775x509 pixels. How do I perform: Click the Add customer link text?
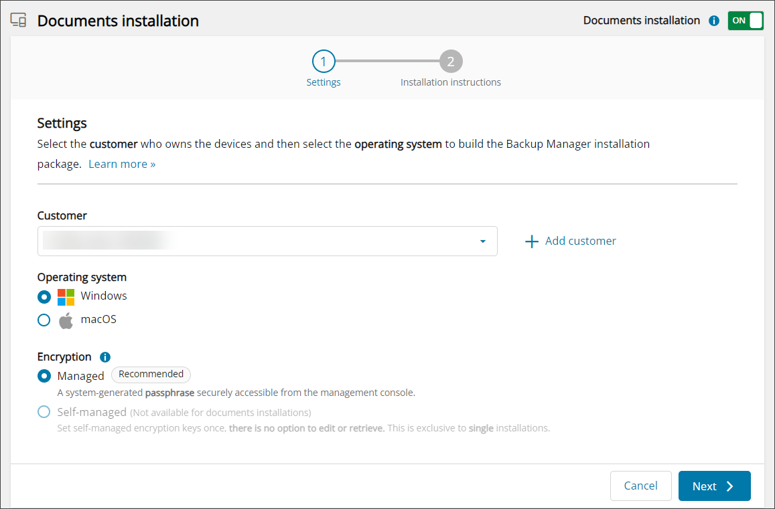580,241
